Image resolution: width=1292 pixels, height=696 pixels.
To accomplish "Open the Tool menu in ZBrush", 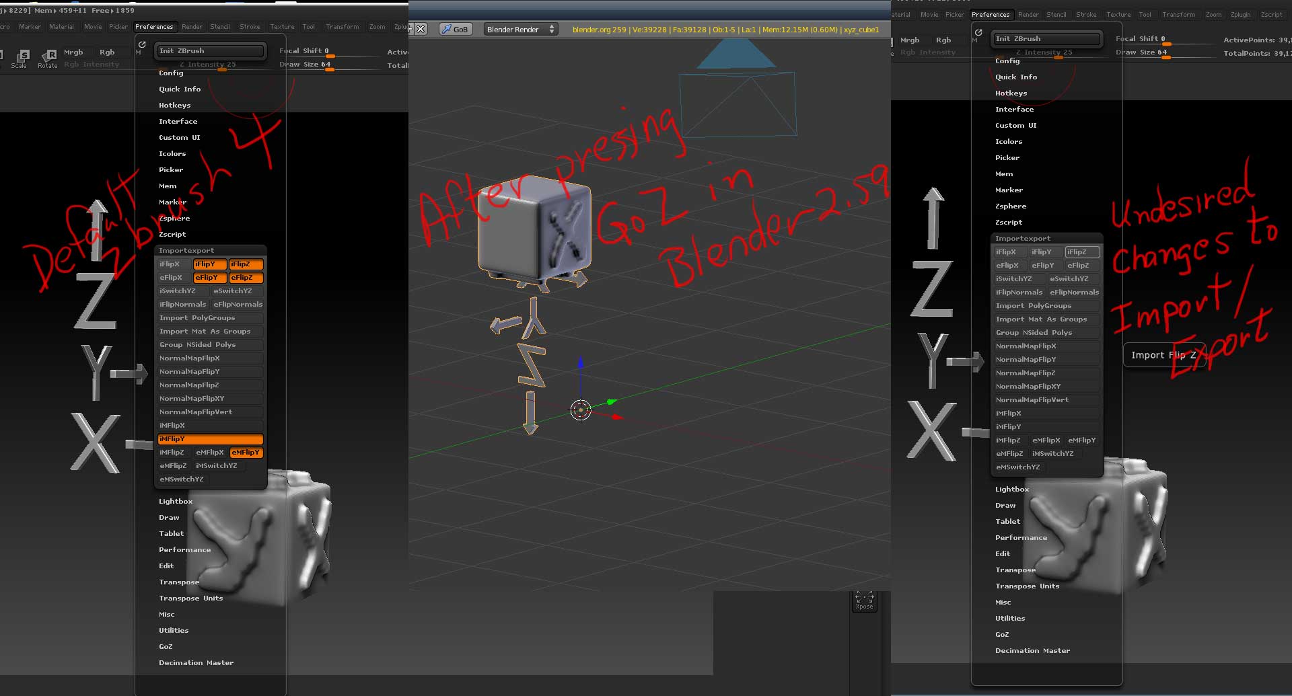I will [309, 27].
